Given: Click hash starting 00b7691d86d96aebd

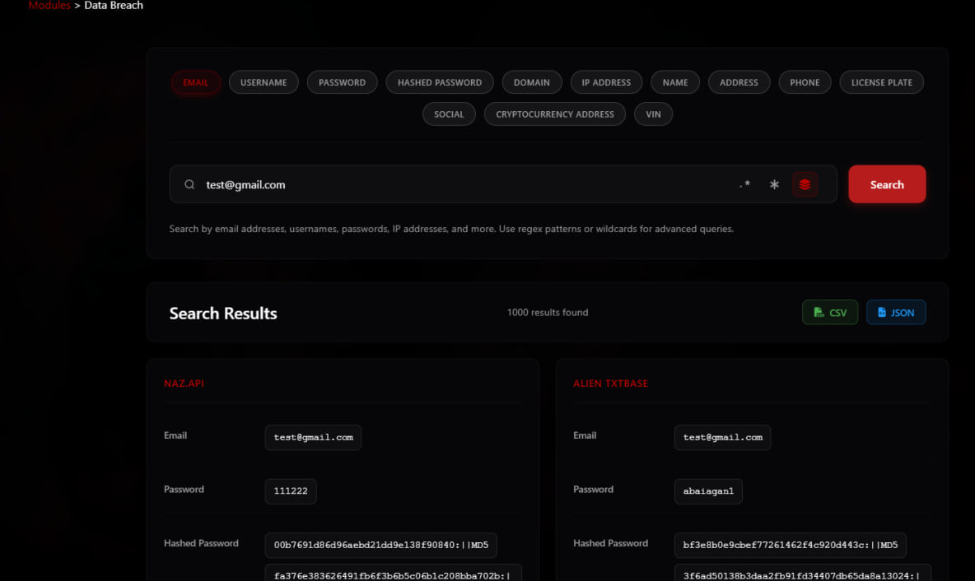Looking at the screenshot, I should 380,545.
